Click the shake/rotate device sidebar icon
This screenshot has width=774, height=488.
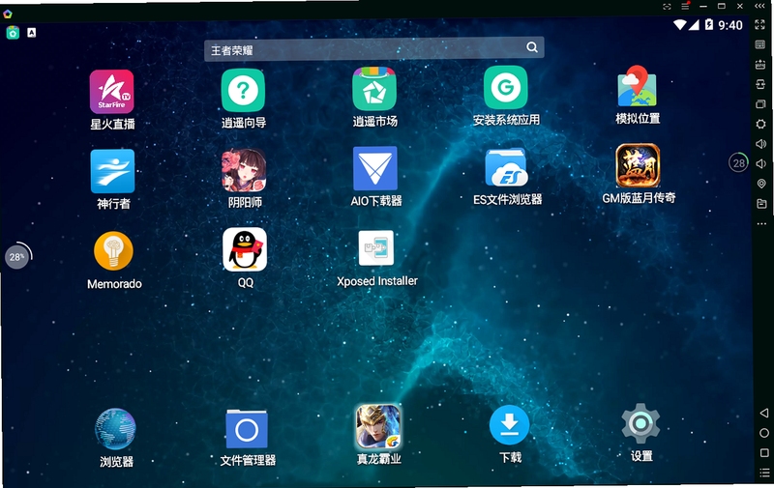(760, 84)
